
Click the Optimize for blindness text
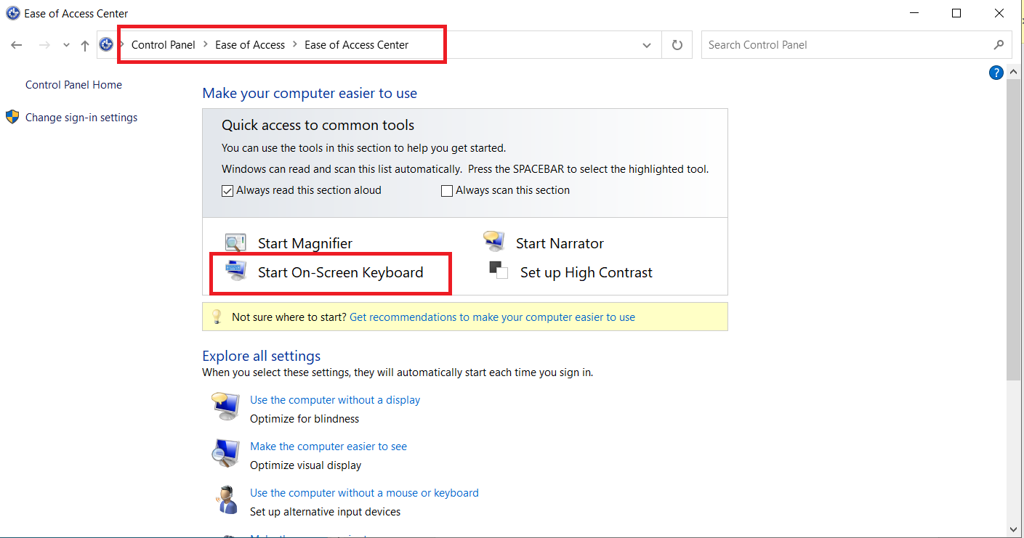click(305, 419)
